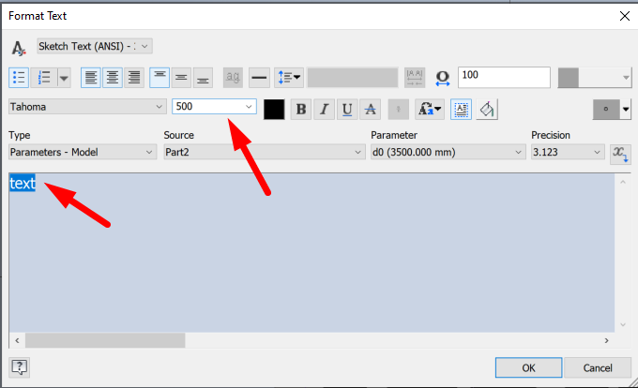The width and height of the screenshot is (638, 388).
Task: Open the text case change dropdown
Action: point(430,109)
